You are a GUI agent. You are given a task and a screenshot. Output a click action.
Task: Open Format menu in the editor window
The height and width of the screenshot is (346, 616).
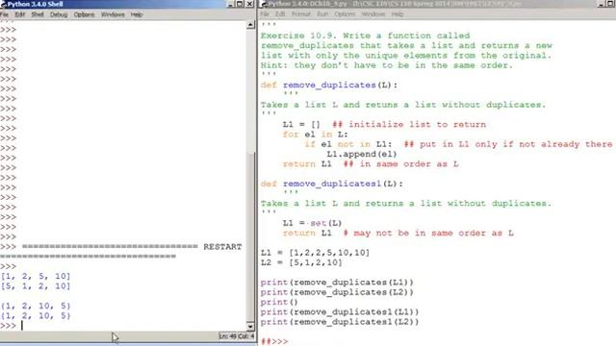point(301,14)
